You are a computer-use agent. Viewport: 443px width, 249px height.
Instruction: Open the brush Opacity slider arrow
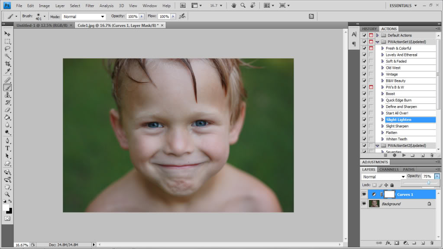click(x=142, y=16)
